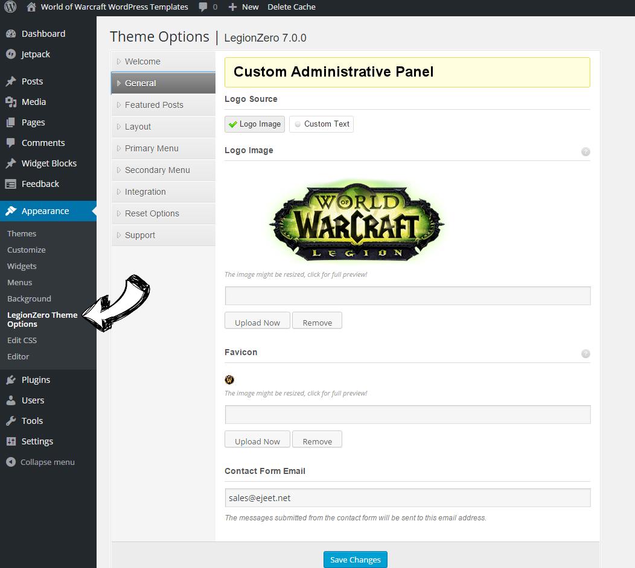Click the favicon preview image
The width and height of the screenshot is (635, 568).
click(x=229, y=379)
